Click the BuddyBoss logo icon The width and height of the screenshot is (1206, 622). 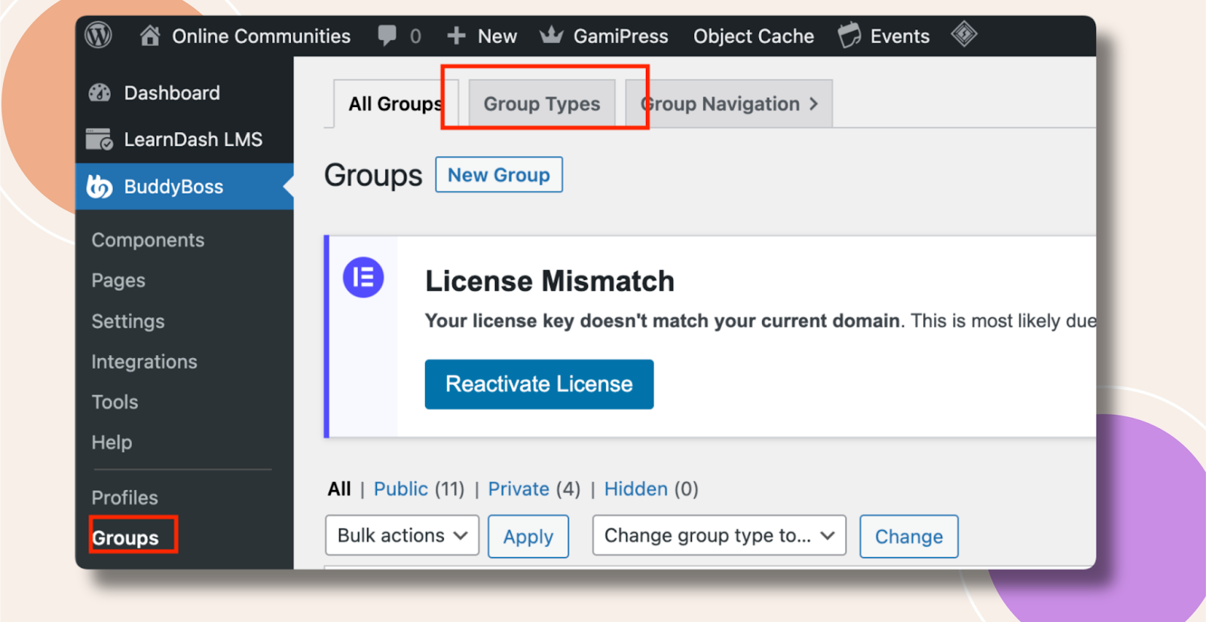pyautogui.click(x=99, y=186)
